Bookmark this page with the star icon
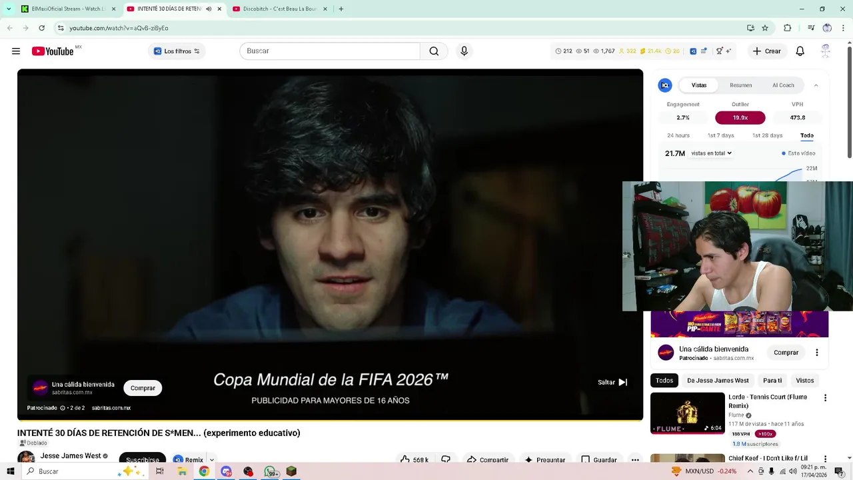The width and height of the screenshot is (853, 480). [765, 28]
